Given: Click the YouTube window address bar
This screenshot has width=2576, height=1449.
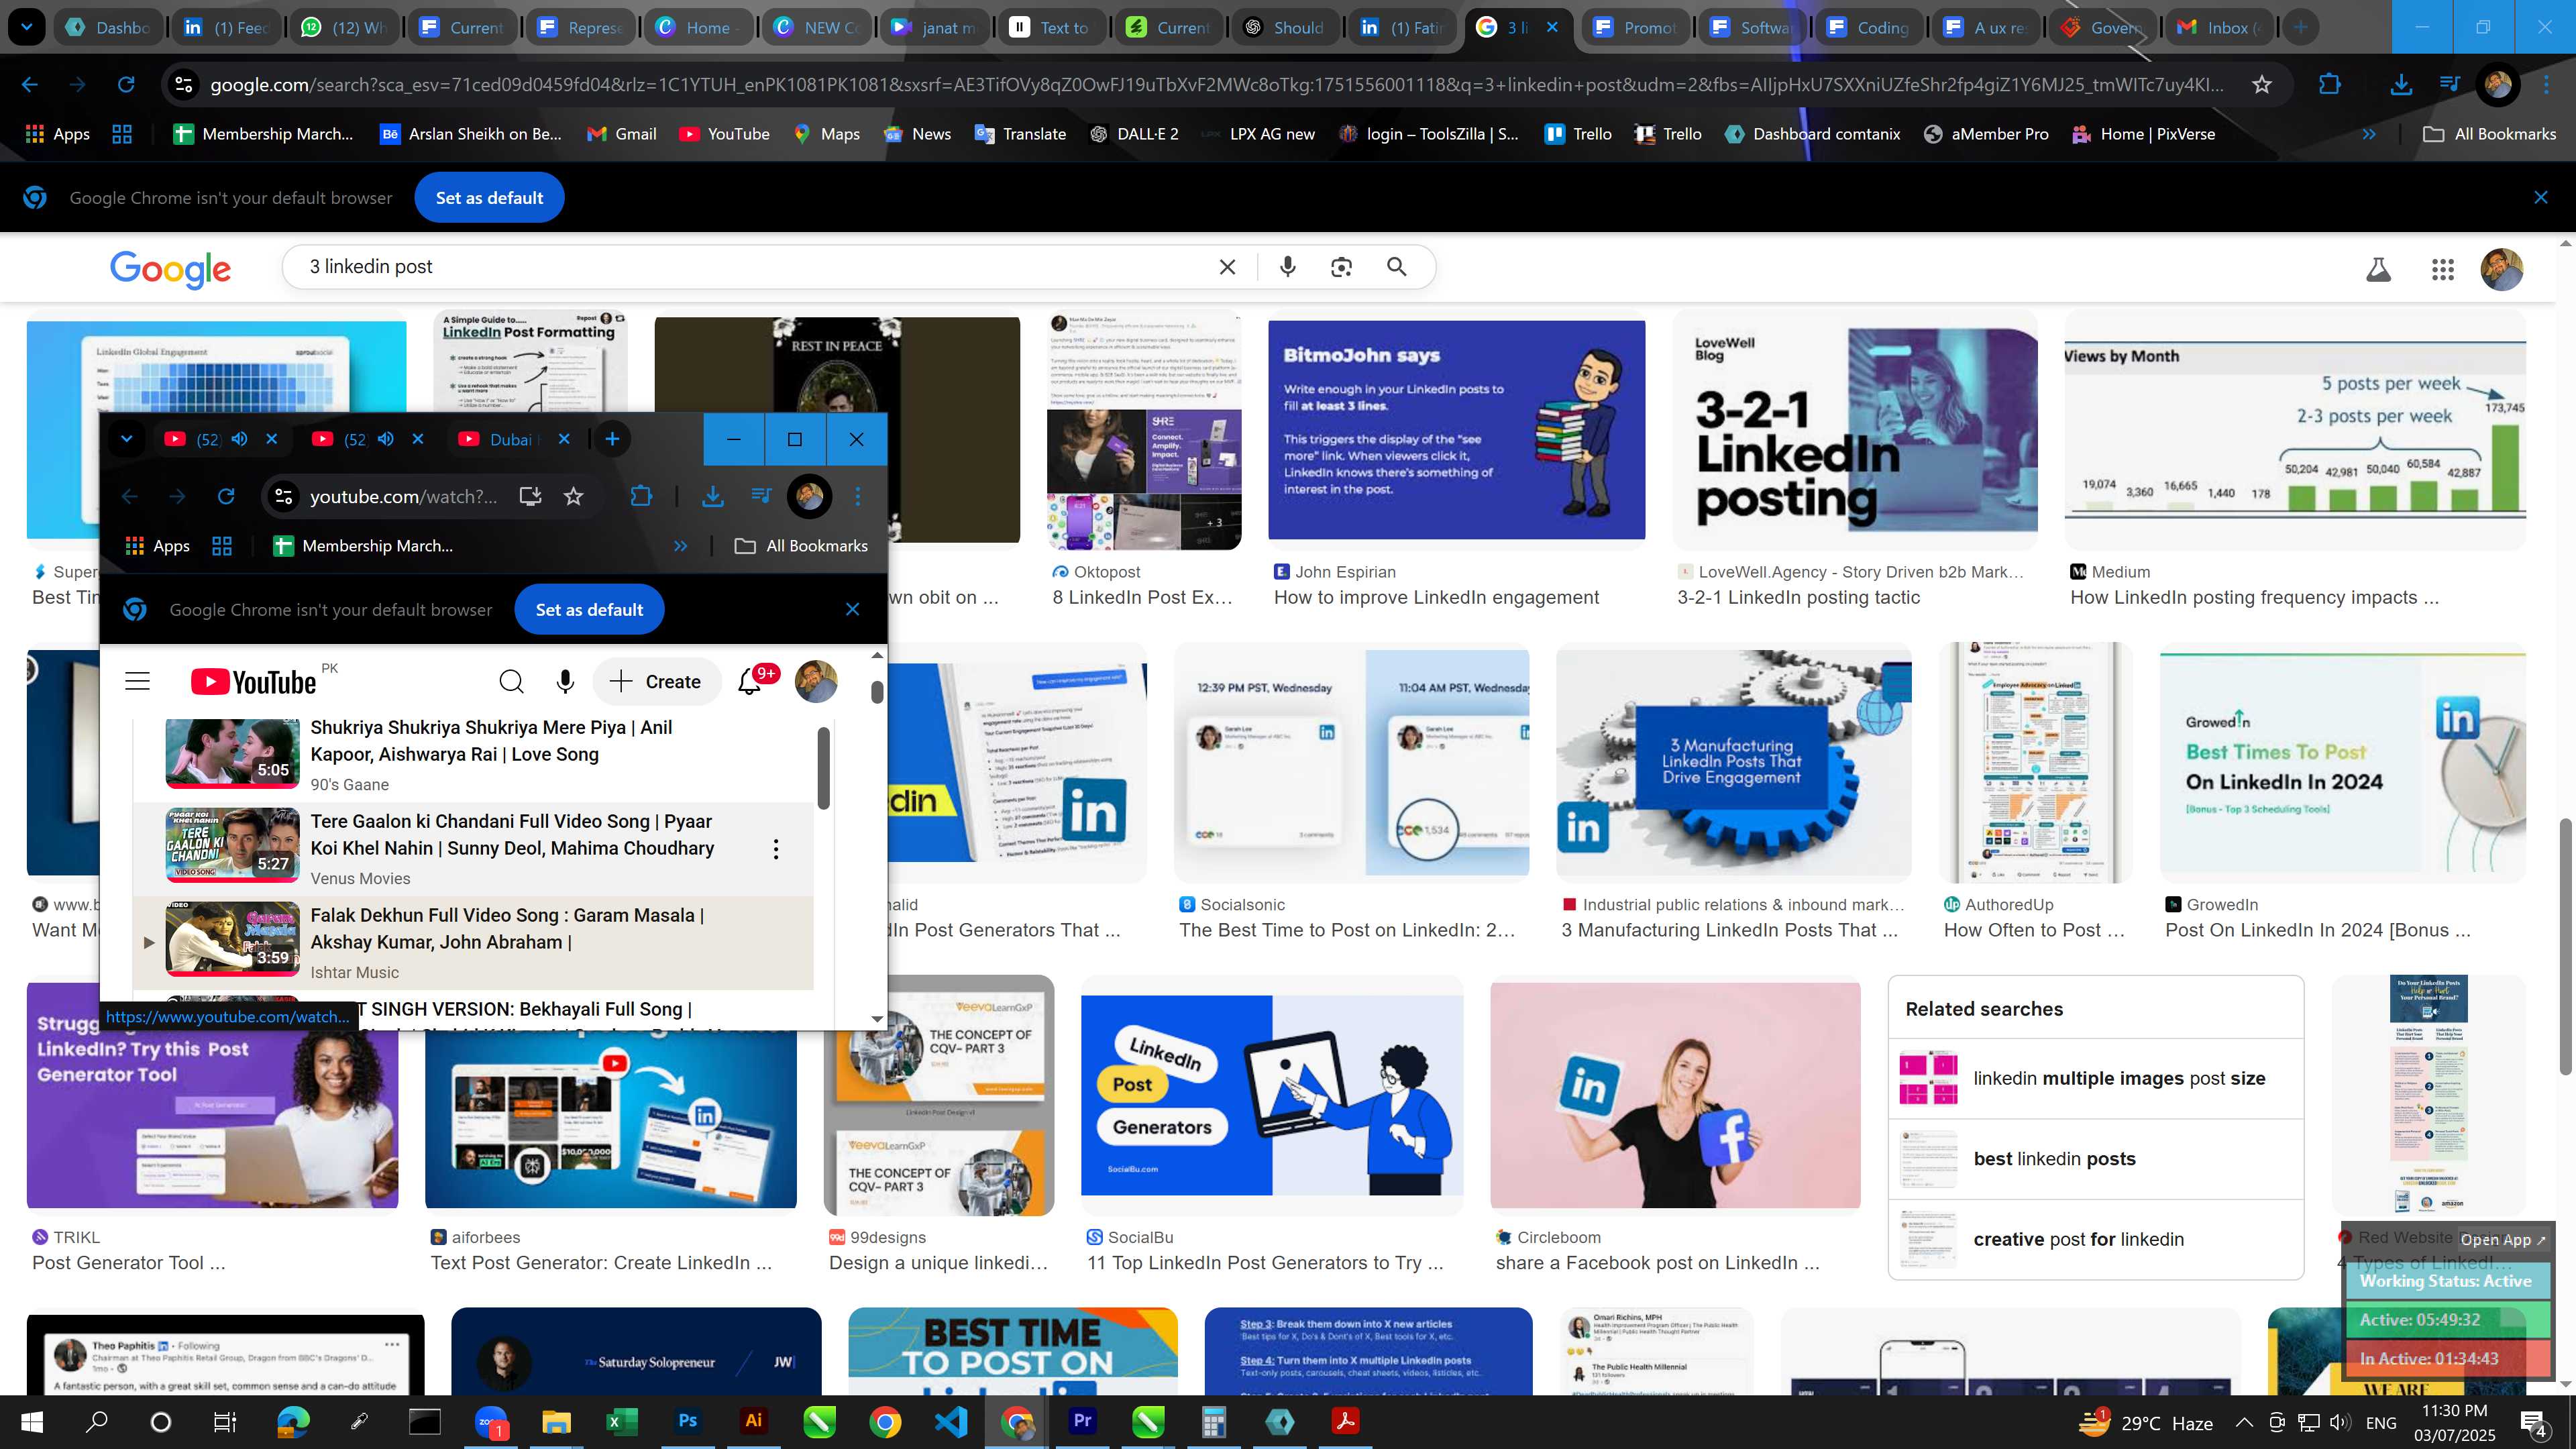Looking at the screenshot, I should click(403, 496).
